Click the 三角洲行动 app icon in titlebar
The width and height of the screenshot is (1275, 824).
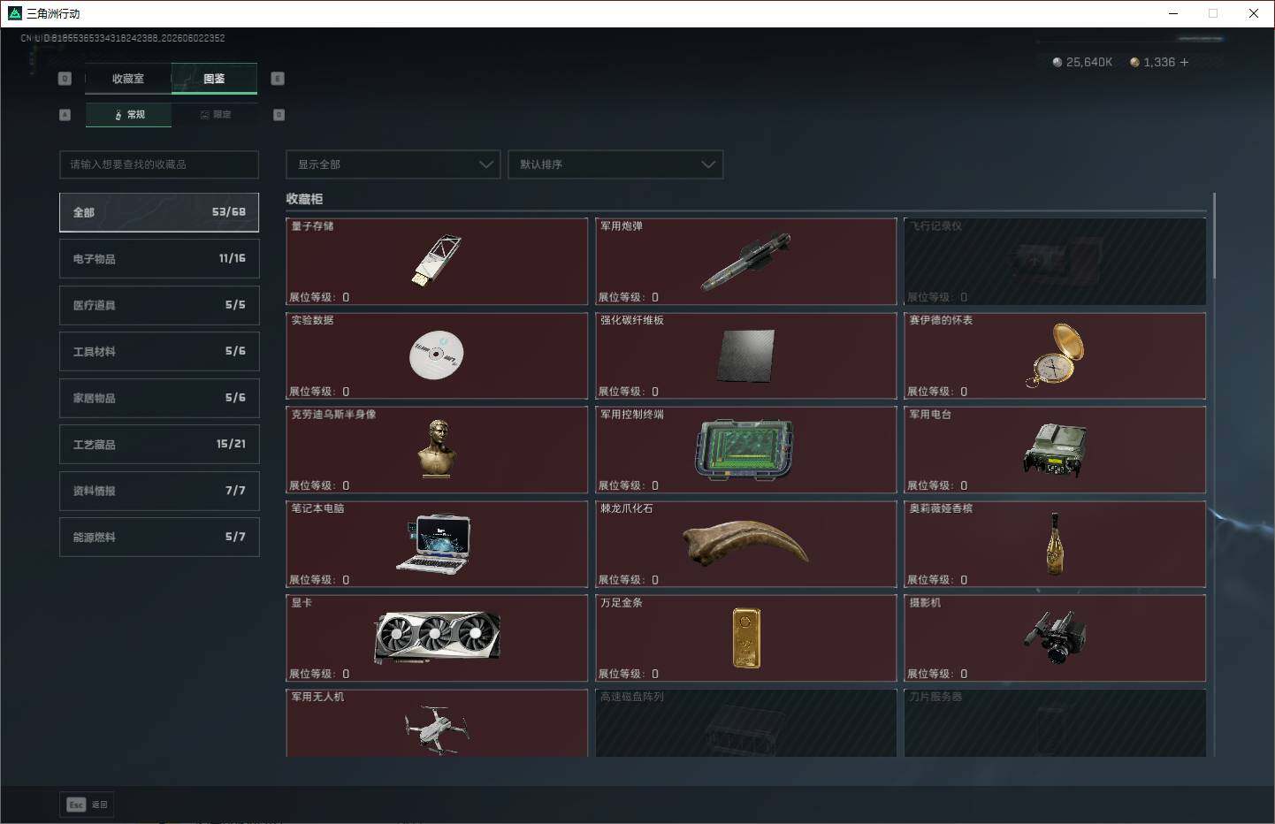point(14,13)
